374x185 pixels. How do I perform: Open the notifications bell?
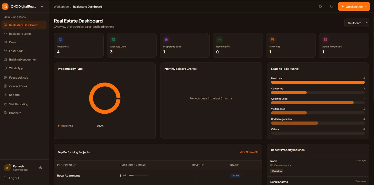point(331,6)
